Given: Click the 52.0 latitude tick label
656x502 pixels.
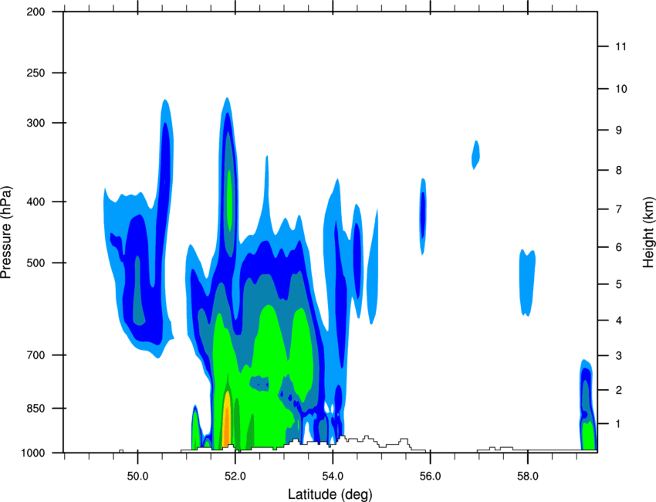Looking at the screenshot, I should tap(235, 477).
